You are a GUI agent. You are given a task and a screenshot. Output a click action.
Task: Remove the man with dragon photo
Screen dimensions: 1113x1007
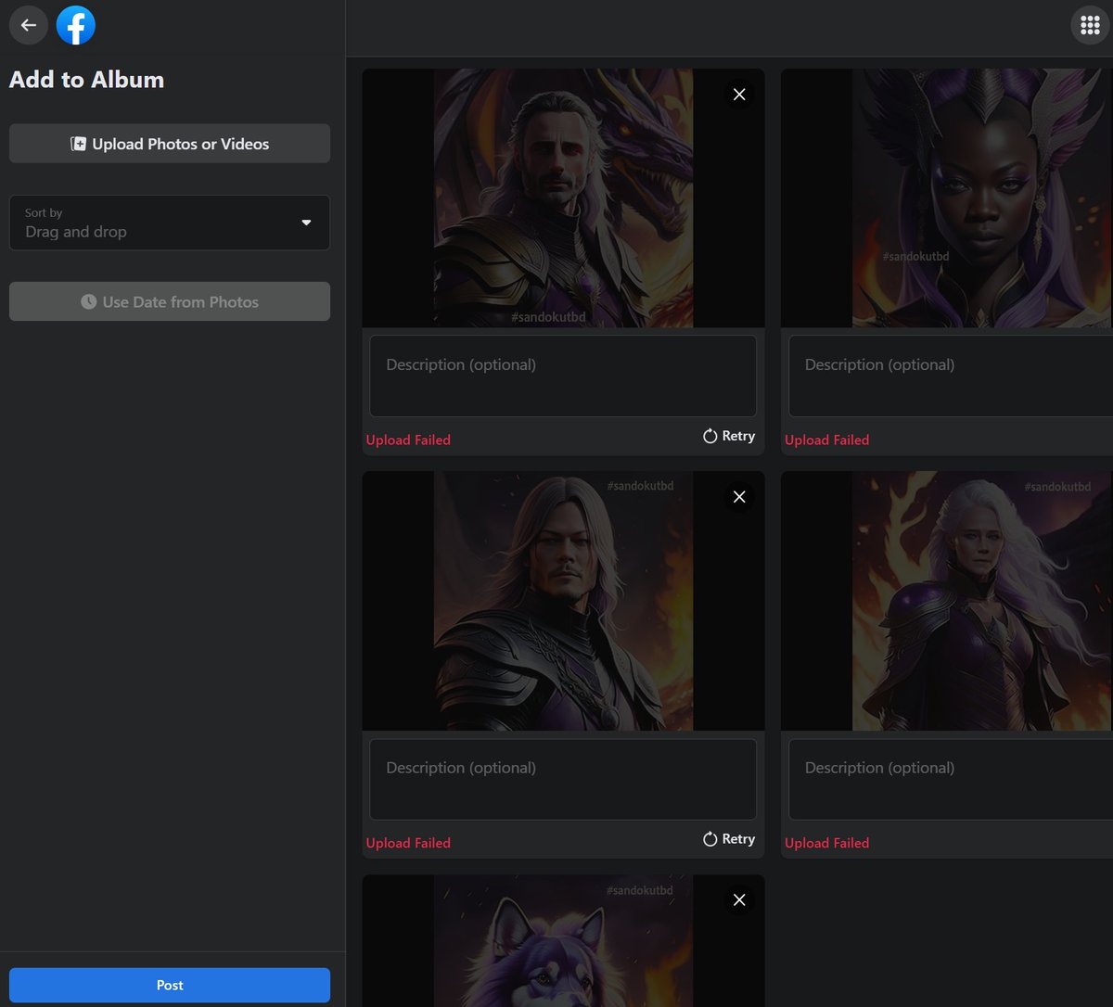coord(739,94)
